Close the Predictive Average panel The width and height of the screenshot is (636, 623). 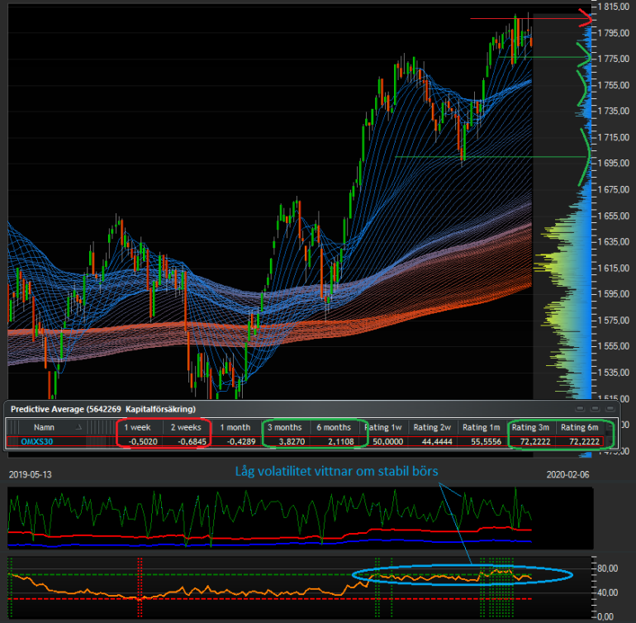(x=610, y=408)
